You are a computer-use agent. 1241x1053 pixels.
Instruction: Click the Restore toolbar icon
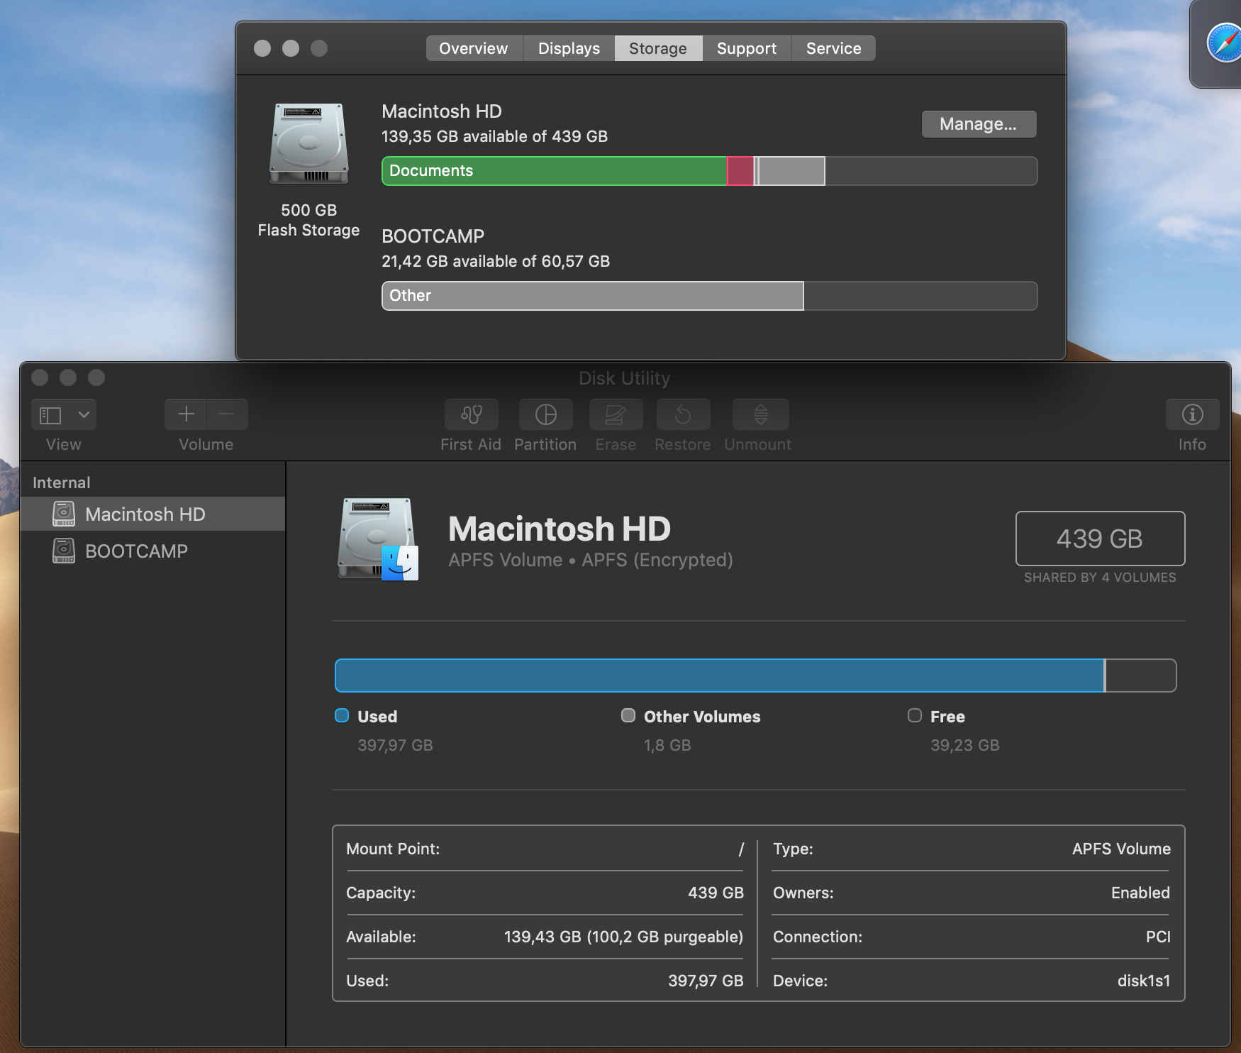coord(683,414)
